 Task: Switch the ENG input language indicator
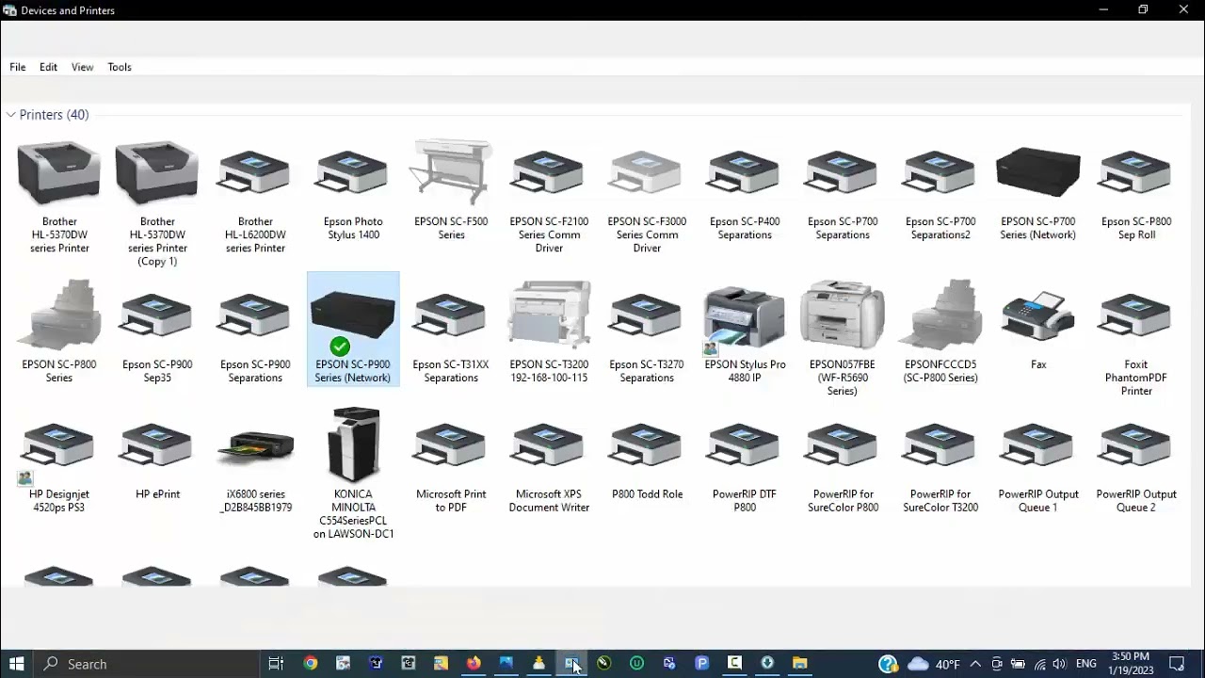(x=1086, y=664)
